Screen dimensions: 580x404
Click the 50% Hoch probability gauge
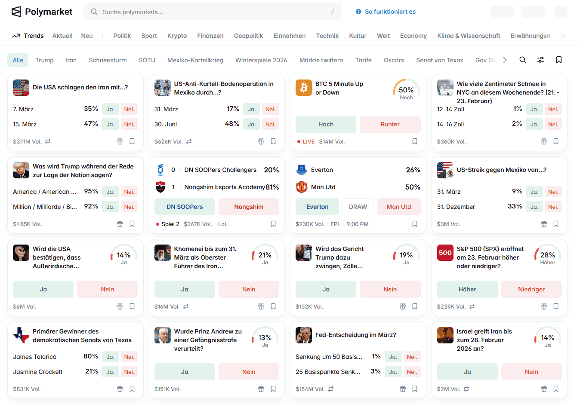406,90
